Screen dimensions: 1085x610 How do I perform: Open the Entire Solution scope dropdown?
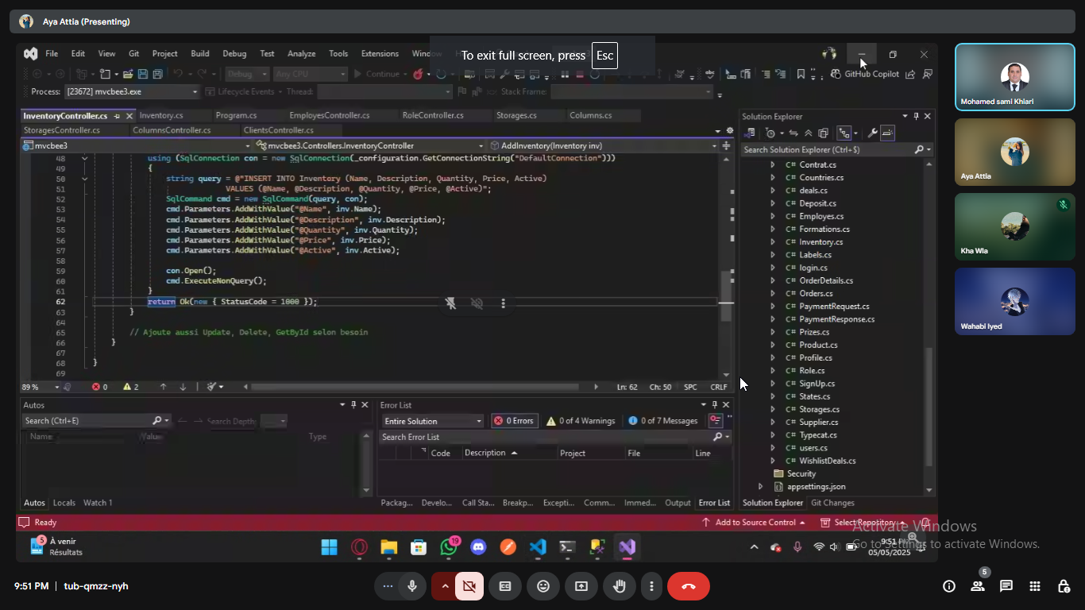tap(433, 421)
